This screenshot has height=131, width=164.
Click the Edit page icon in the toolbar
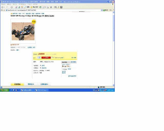tap(51, 7)
